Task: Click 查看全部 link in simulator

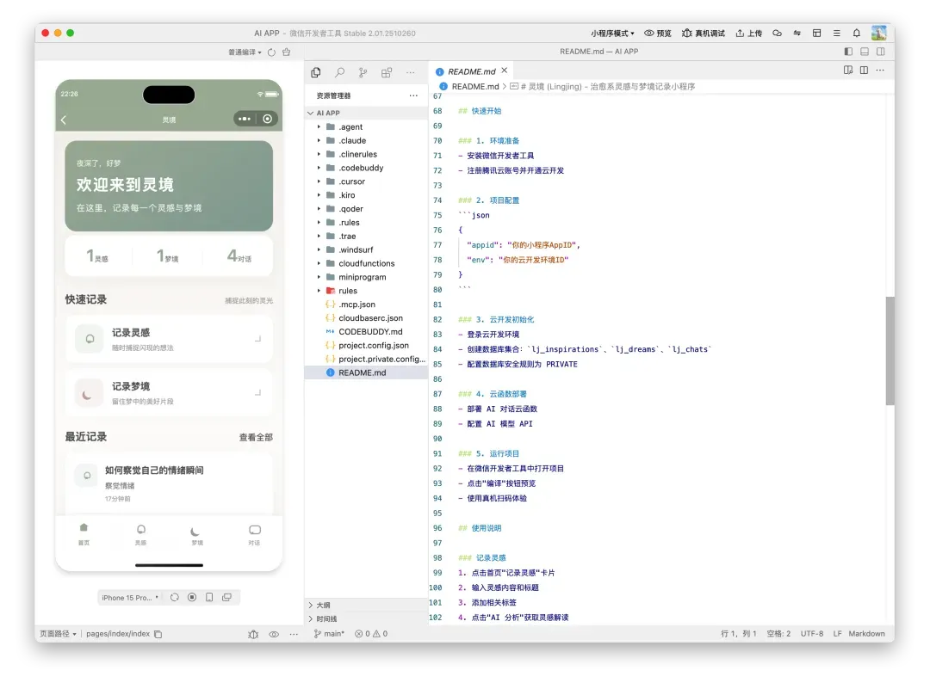Action: (256, 437)
